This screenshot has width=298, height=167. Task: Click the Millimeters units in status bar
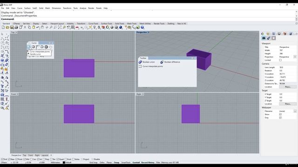55,162
